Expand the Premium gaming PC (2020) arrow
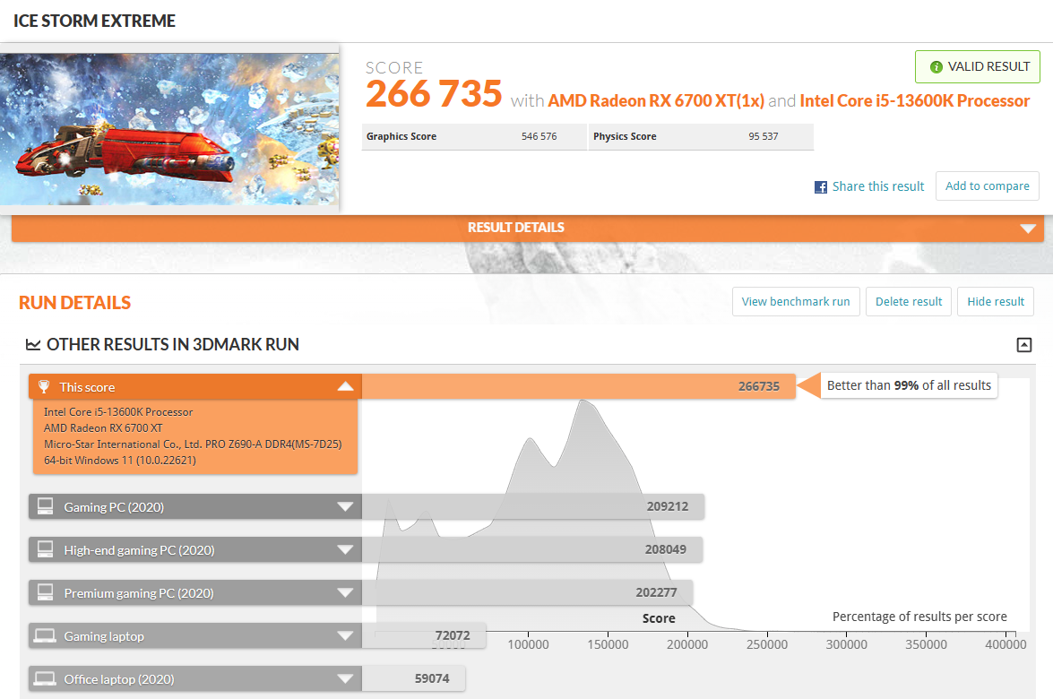The height and width of the screenshot is (699, 1053). (345, 592)
